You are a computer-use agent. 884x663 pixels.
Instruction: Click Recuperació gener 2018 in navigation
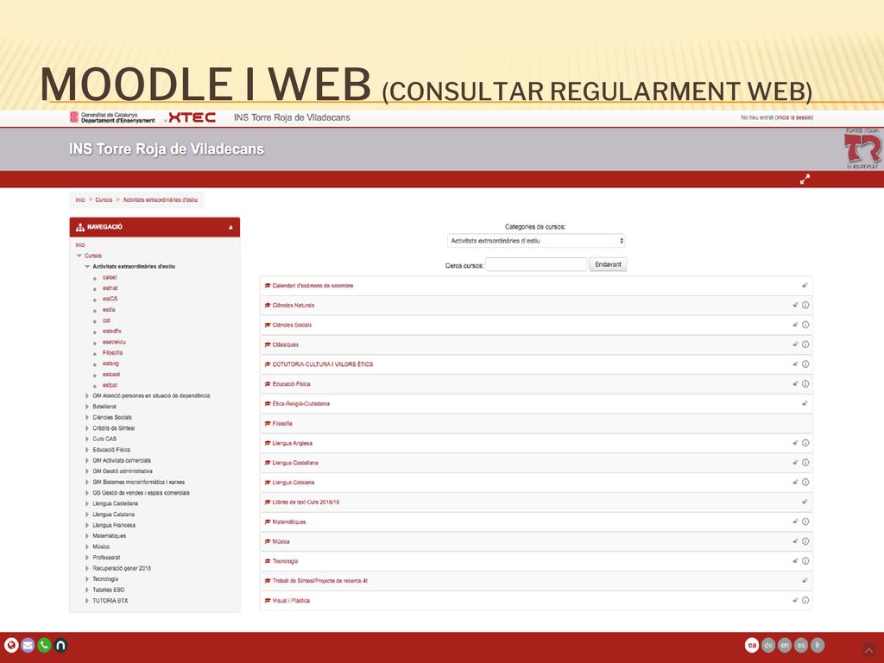coord(122,568)
